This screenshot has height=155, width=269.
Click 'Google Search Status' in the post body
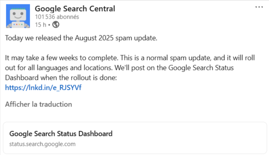(x=201, y=68)
